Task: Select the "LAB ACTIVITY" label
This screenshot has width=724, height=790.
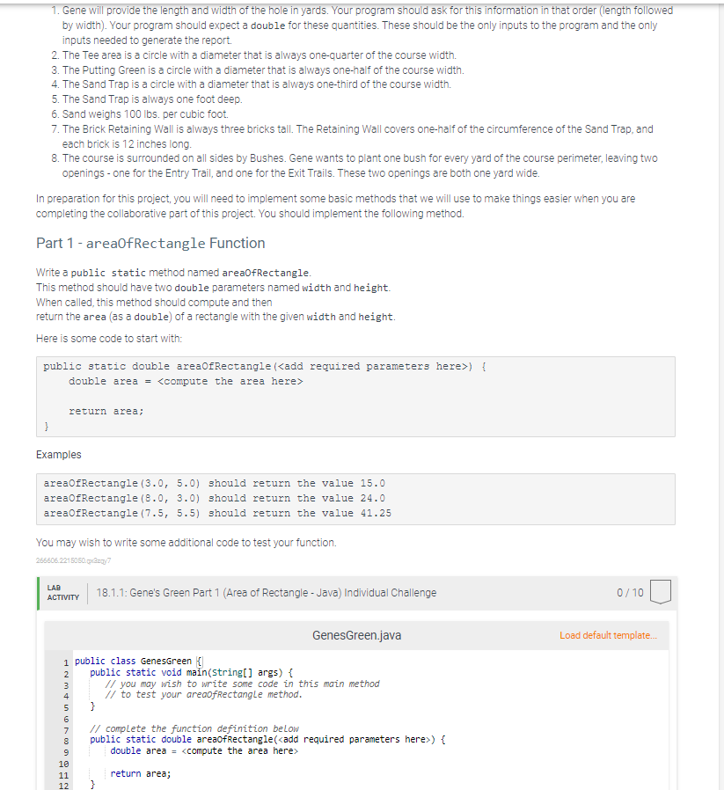Action: click(63, 593)
